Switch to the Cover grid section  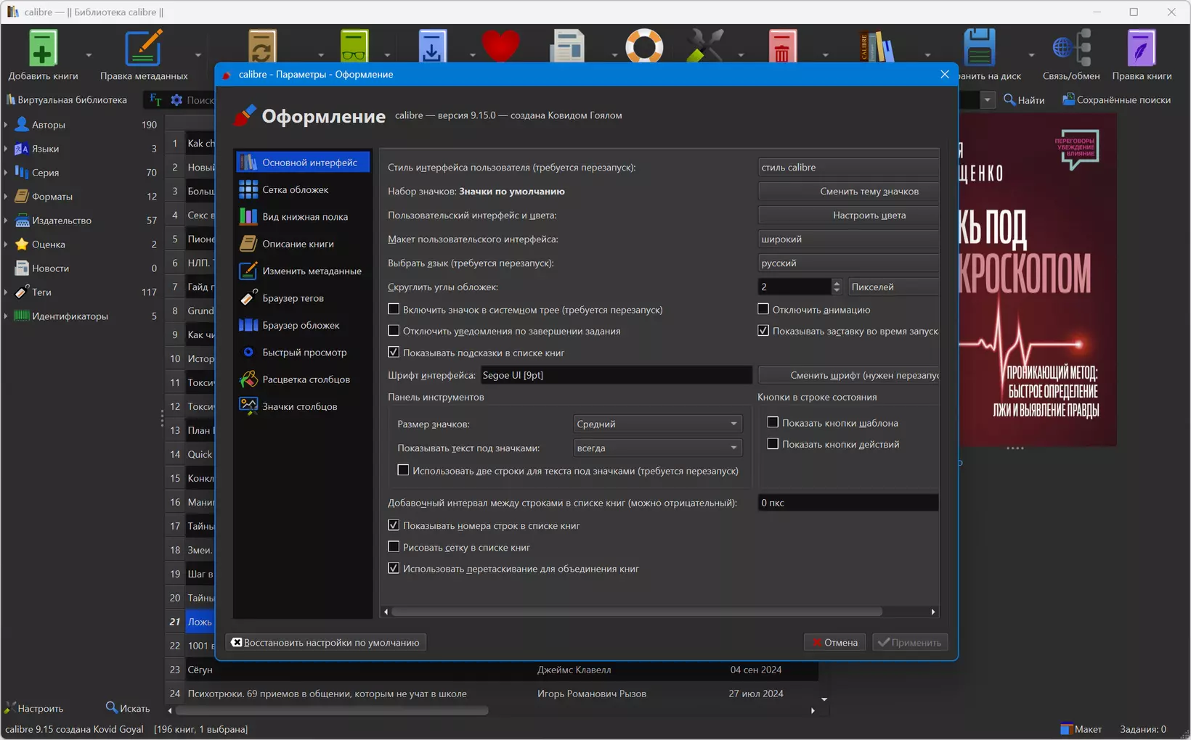tap(302, 189)
